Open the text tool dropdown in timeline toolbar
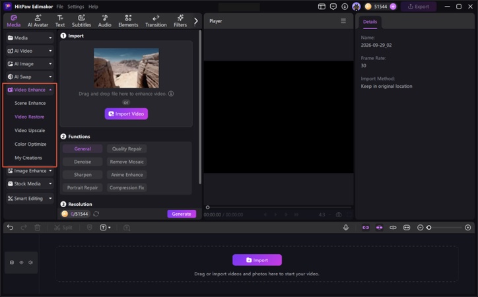 pos(105,228)
